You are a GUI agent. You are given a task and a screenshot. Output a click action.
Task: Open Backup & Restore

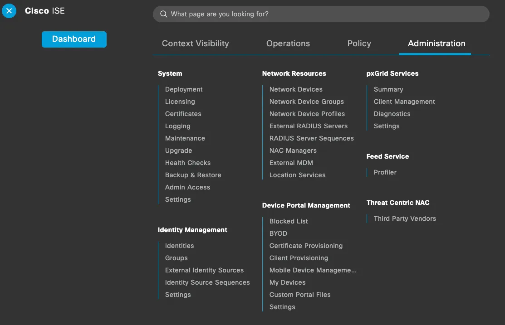point(193,175)
